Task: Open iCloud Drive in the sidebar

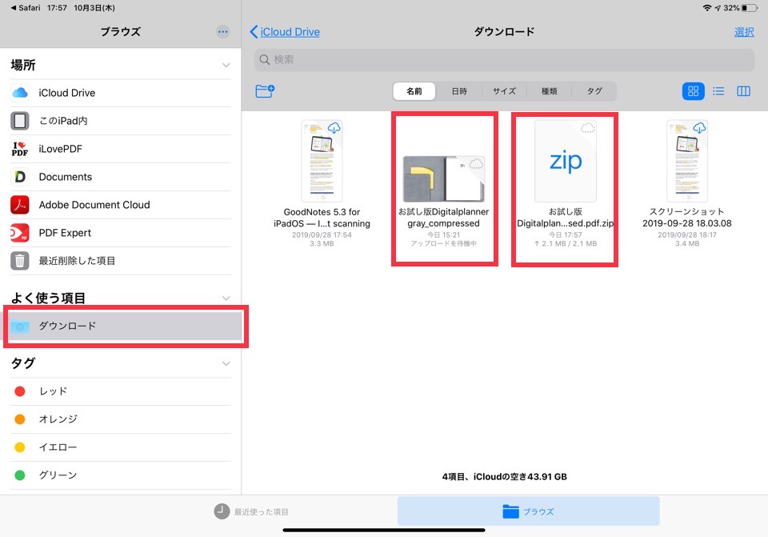Action: pos(121,93)
